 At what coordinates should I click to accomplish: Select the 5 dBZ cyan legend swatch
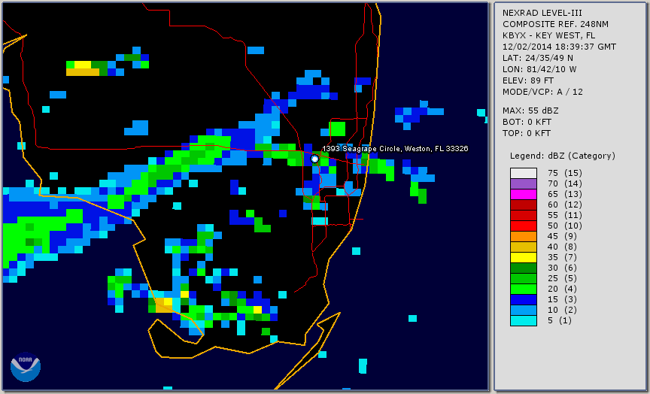pos(524,320)
